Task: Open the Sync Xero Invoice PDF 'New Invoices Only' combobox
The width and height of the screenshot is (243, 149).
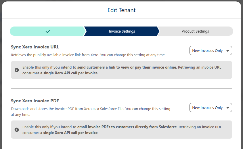Action: coord(211,107)
